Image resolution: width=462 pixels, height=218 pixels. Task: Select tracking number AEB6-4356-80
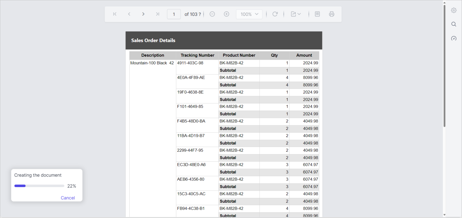[x=191, y=179]
